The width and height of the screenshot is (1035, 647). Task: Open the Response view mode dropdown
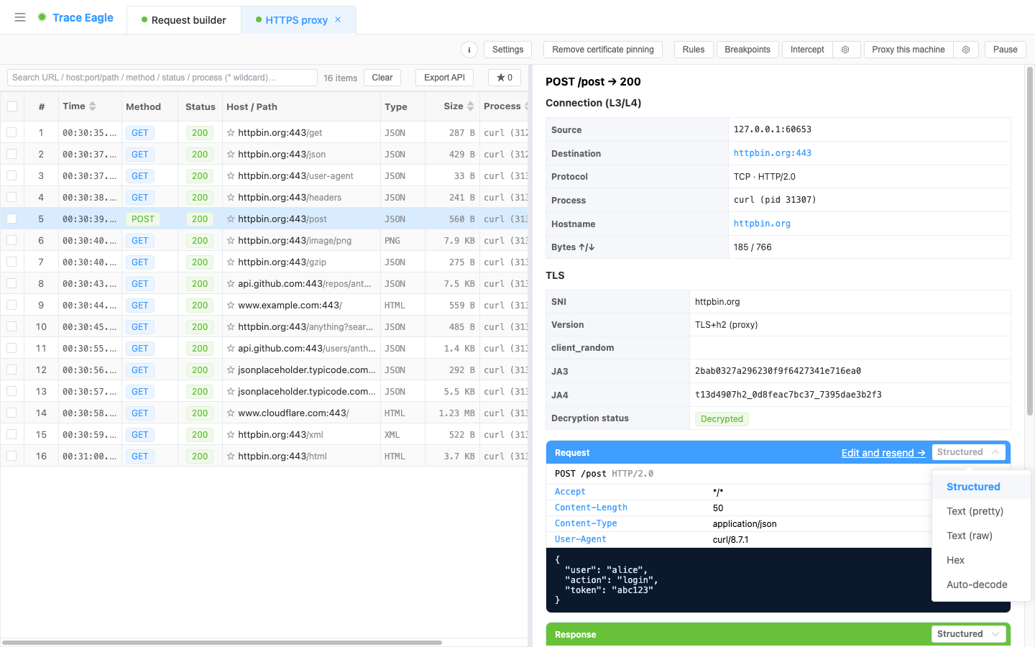969,634
